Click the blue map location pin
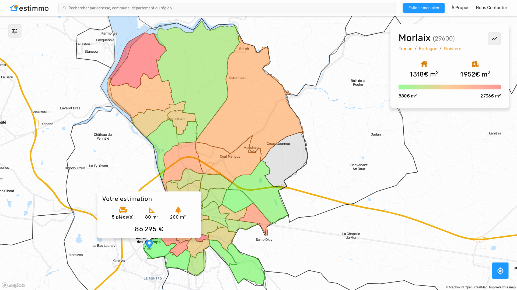This screenshot has width=517, height=290. pyautogui.click(x=149, y=244)
